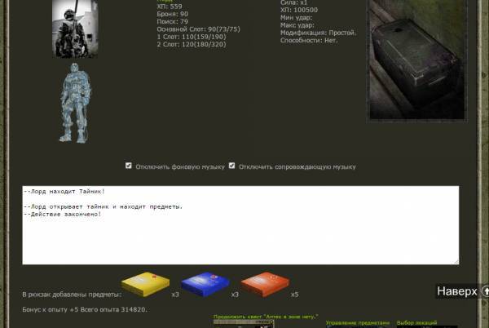Click the yellow medkit item icon

pyautogui.click(x=146, y=285)
